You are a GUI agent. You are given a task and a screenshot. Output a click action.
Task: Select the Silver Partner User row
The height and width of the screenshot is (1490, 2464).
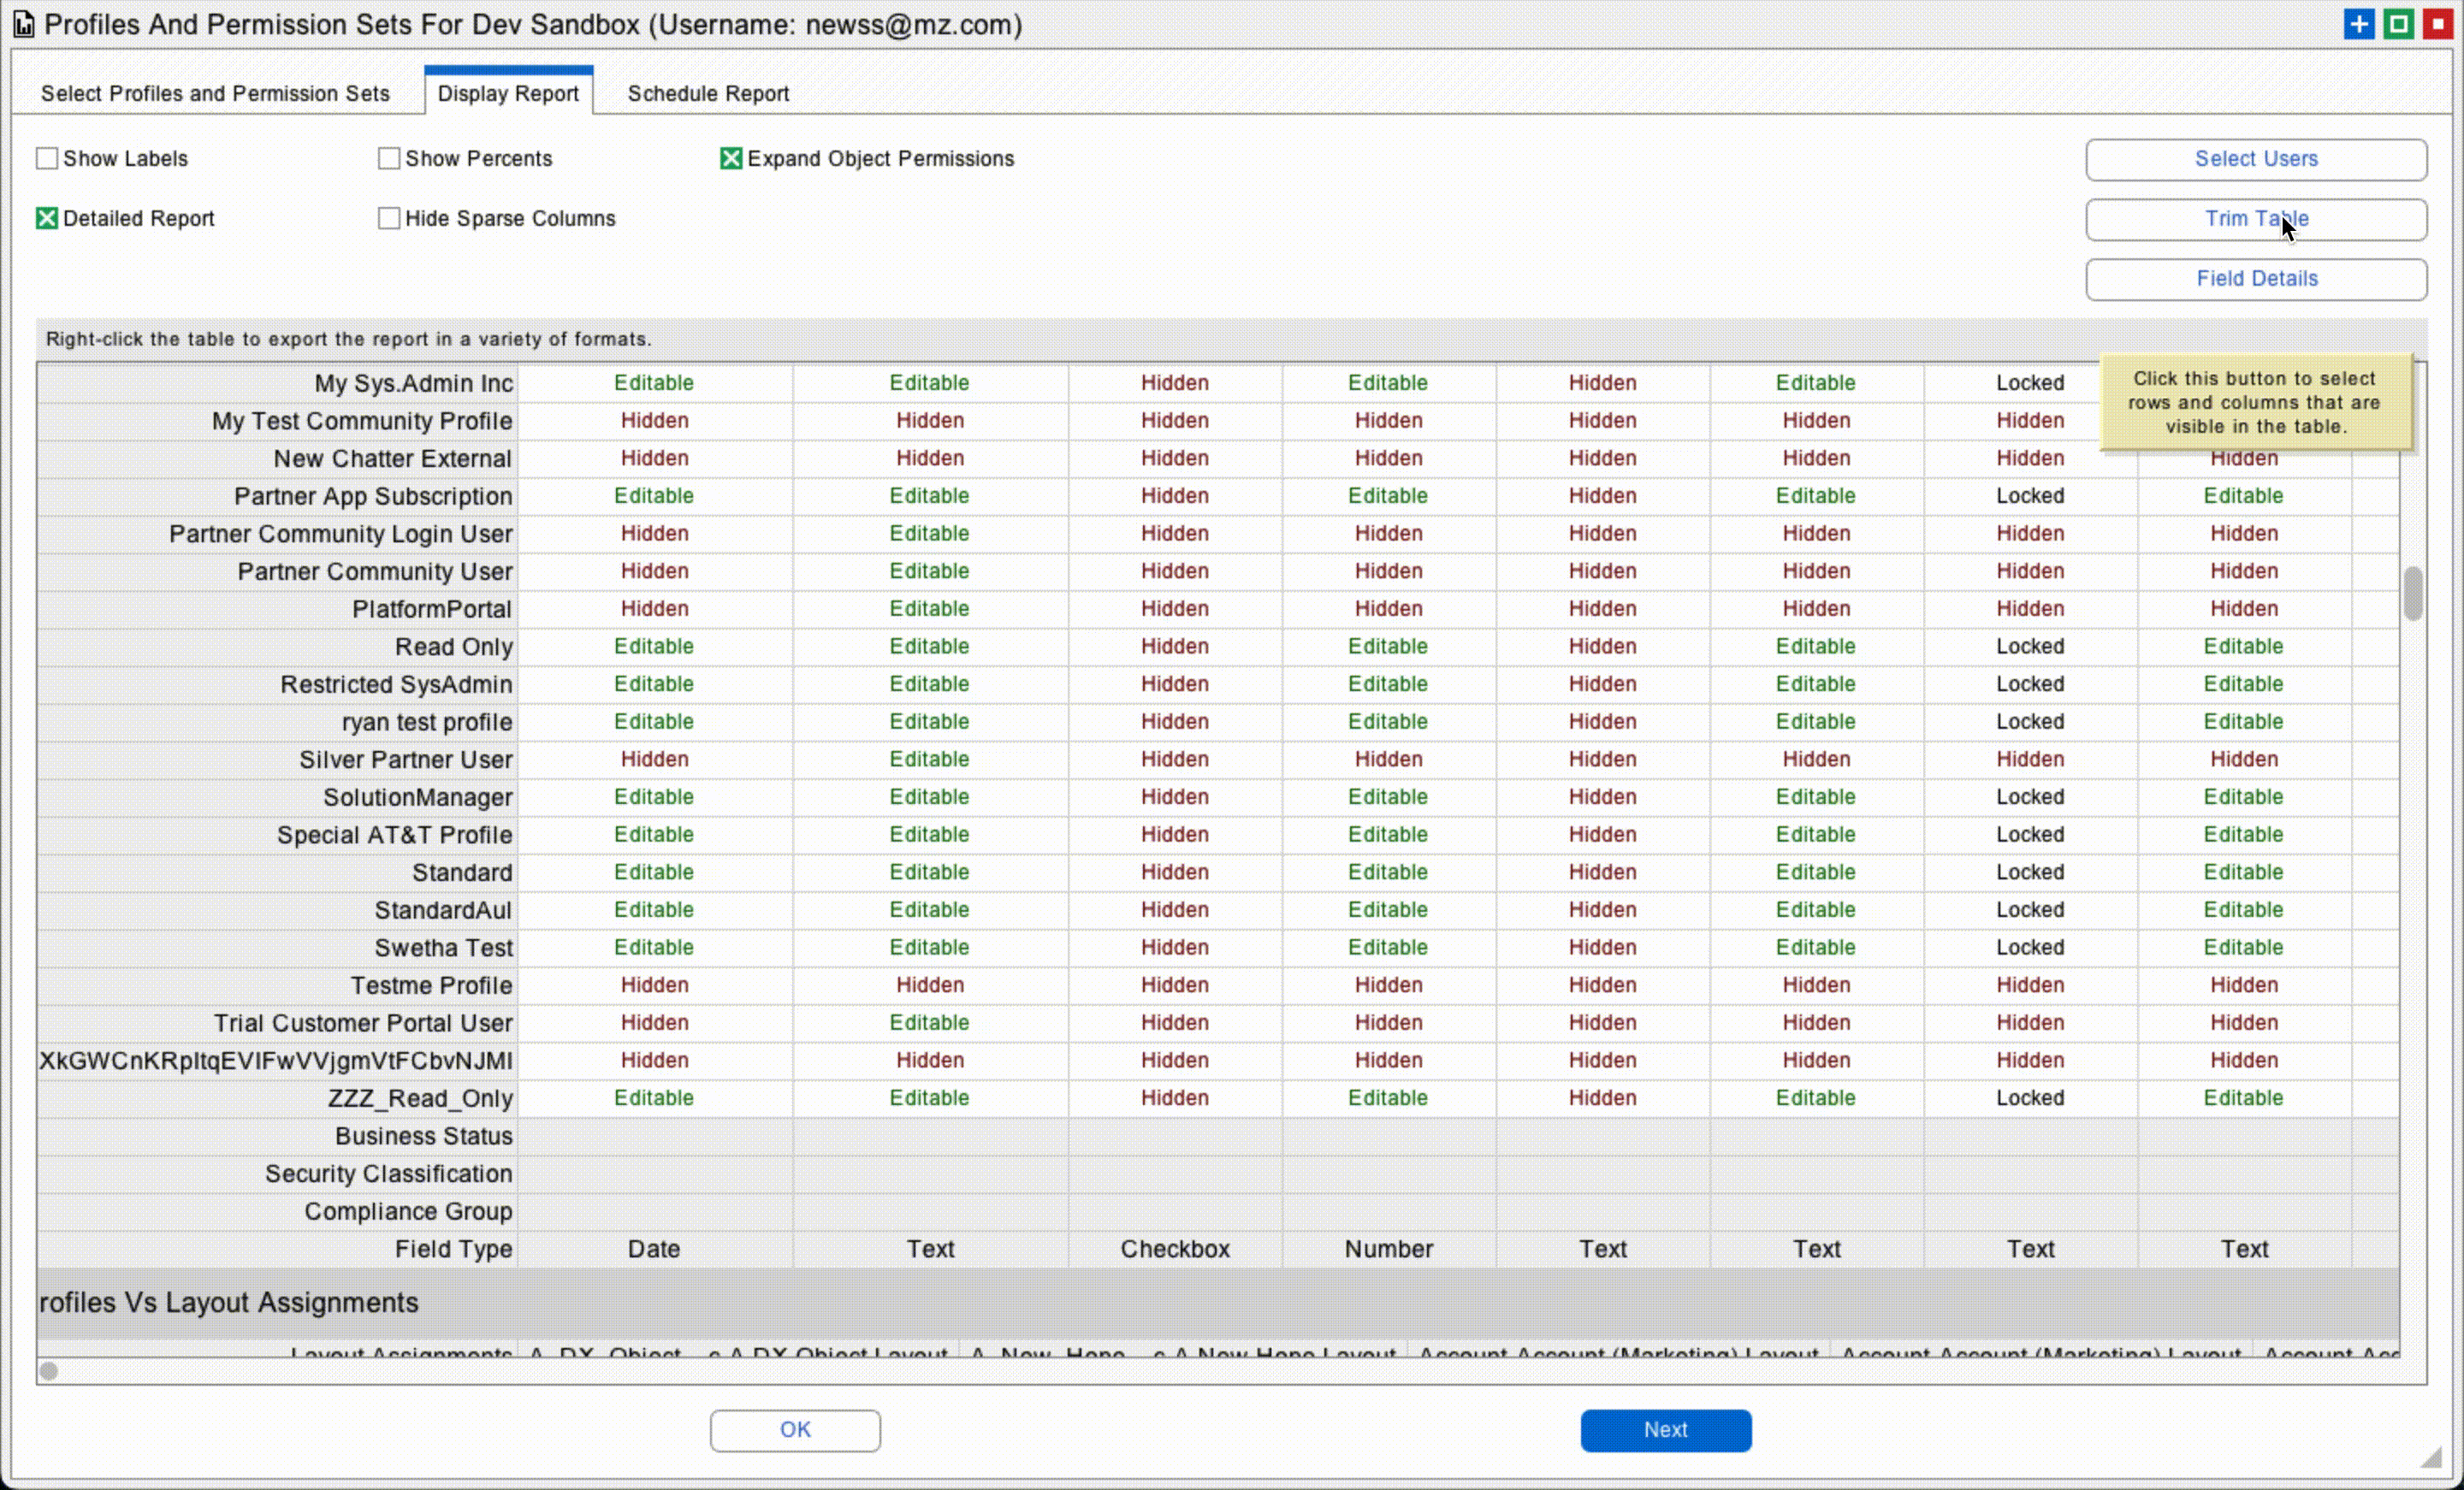coord(277,760)
